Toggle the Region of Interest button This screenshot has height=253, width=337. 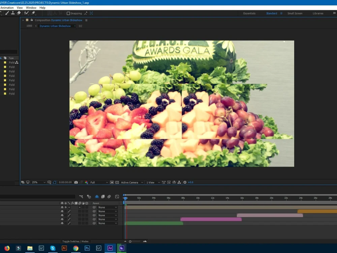click(112, 182)
